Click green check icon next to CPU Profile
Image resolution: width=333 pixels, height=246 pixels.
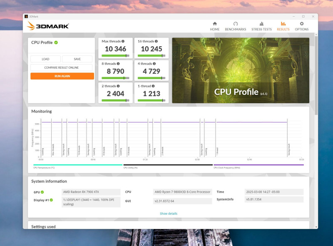click(x=56, y=42)
